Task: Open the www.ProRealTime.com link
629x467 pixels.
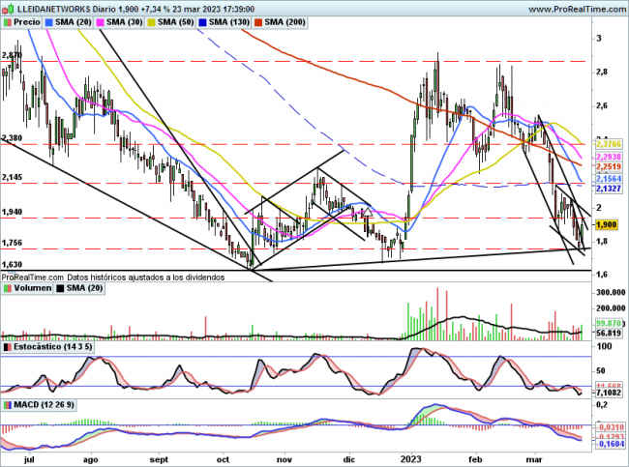Action: pyautogui.click(x=580, y=9)
